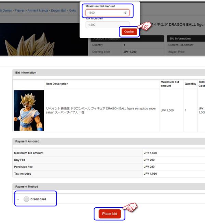Screen dimensions: 205x223
Task: Select the Credit Card payment option
Action: (26, 199)
